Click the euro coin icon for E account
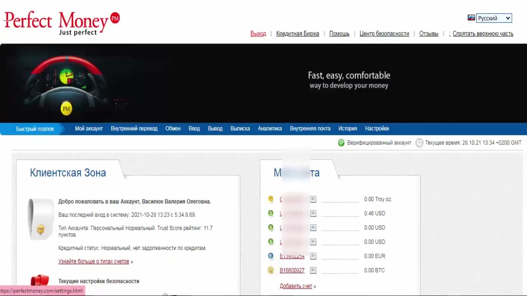This screenshot has height=296, width=527. (270, 256)
